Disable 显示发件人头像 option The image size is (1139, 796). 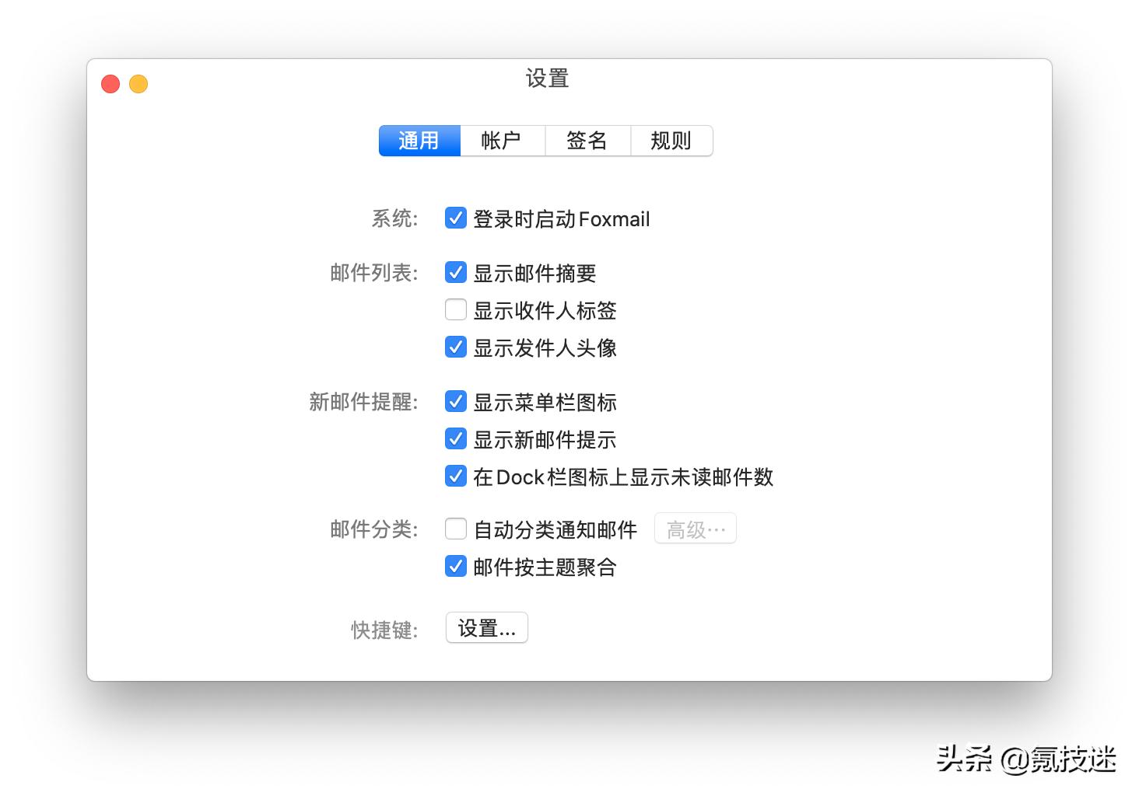click(x=455, y=347)
